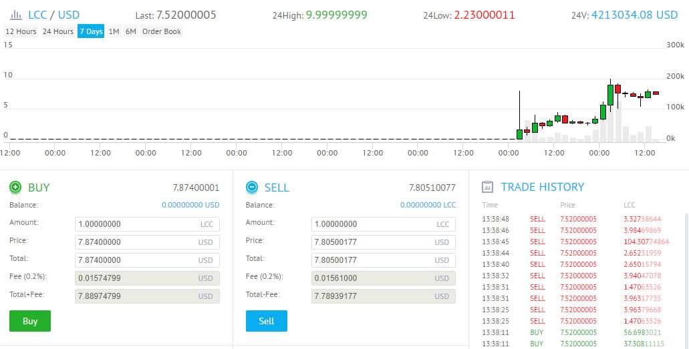This screenshot has width=689, height=349.
Task: Click the Sell Fee (0.2%) field
Action: click(383, 278)
